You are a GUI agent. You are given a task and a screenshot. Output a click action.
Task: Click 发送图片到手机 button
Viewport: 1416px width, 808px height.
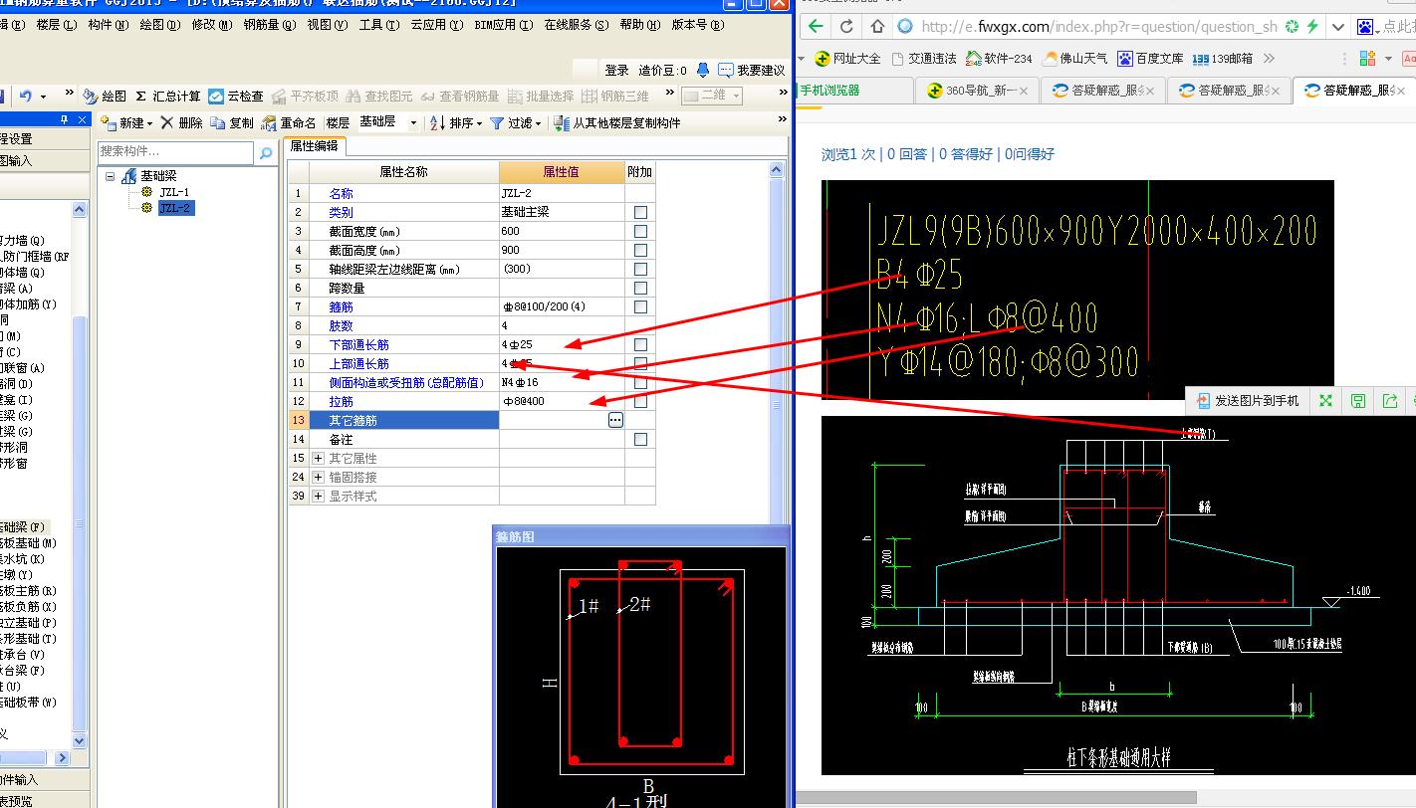[1246, 401]
